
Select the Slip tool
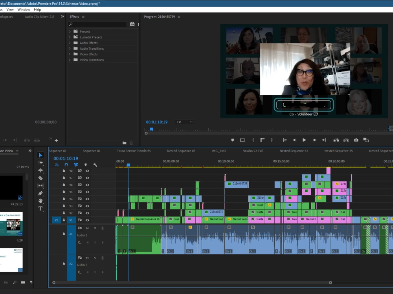(x=40, y=185)
